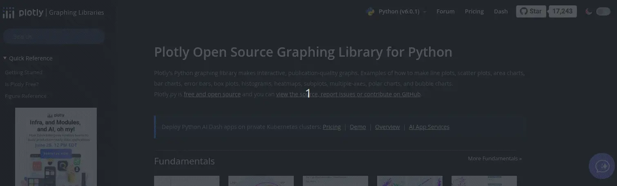Click the More Fundamentals » link
Viewport: 617px width, 186px height.
pyautogui.click(x=495, y=158)
